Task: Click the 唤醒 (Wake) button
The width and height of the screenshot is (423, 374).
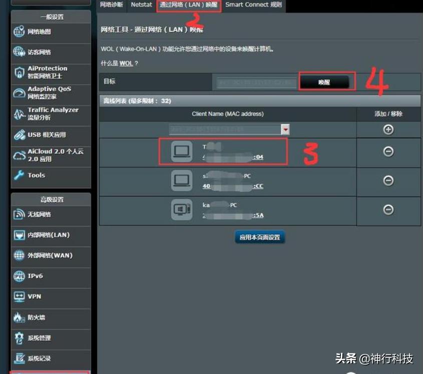Action: click(x=325, y=81)
